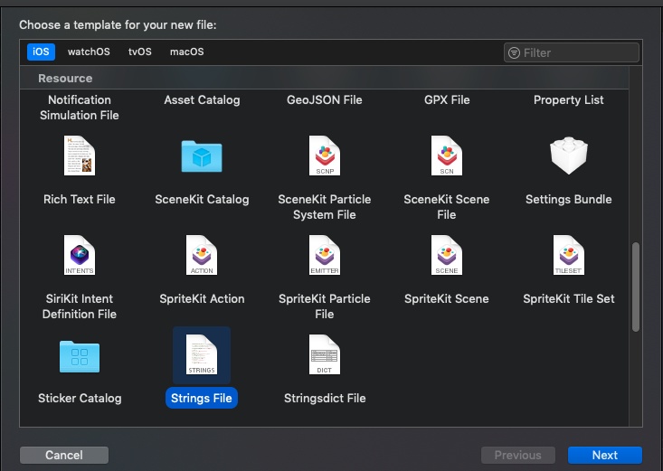Select the Strings File document icon

(x=202, y=354)
